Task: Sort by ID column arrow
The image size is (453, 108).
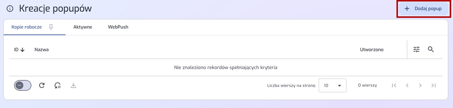Action: 22,50
